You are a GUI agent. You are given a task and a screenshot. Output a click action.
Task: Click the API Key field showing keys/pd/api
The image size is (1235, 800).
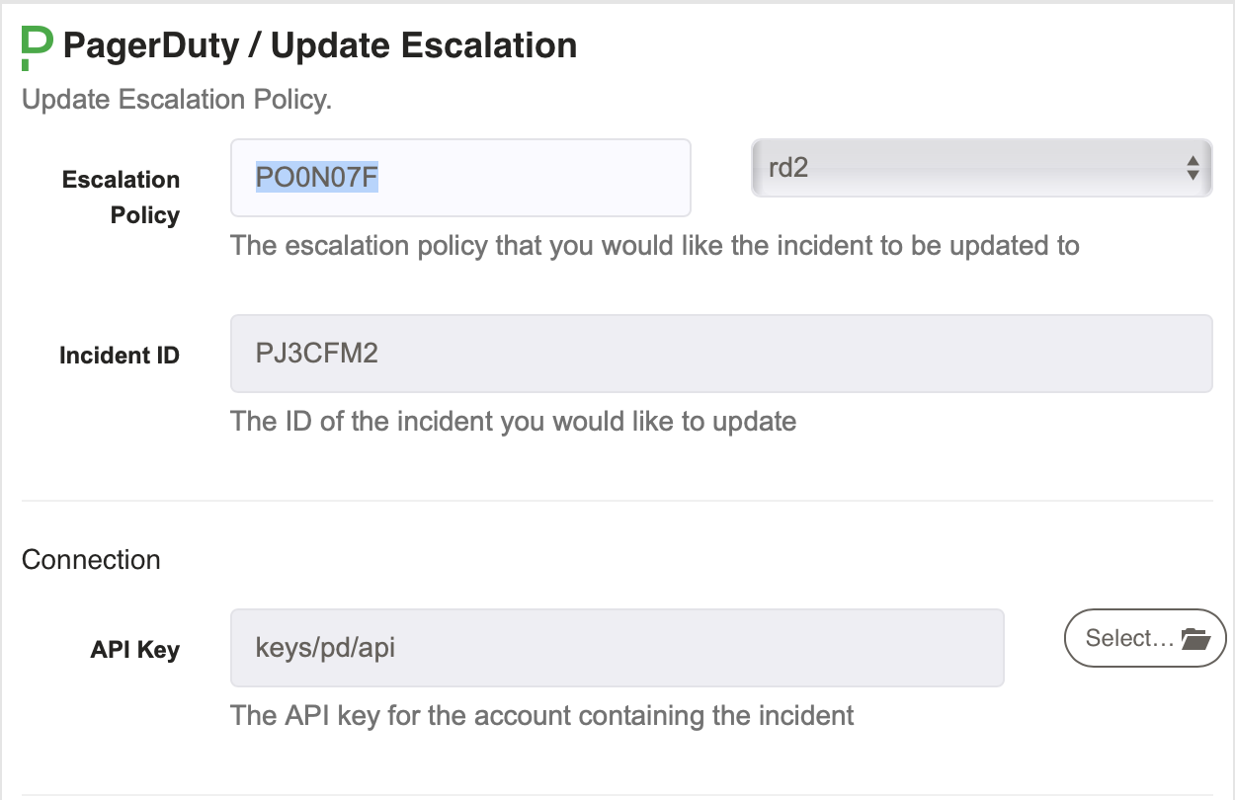coord(617,648)
